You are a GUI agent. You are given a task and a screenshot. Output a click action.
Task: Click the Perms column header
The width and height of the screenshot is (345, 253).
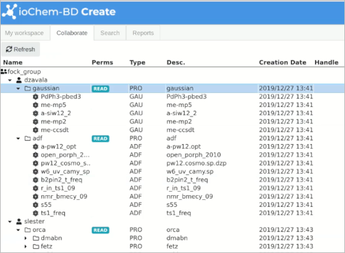coord(102,63)
